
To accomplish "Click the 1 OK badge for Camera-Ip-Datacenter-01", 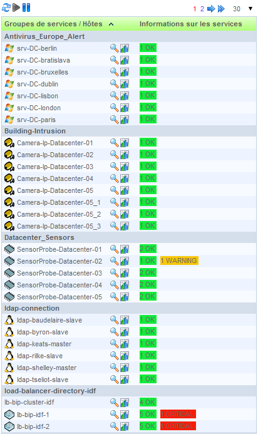I will [148, 142].
